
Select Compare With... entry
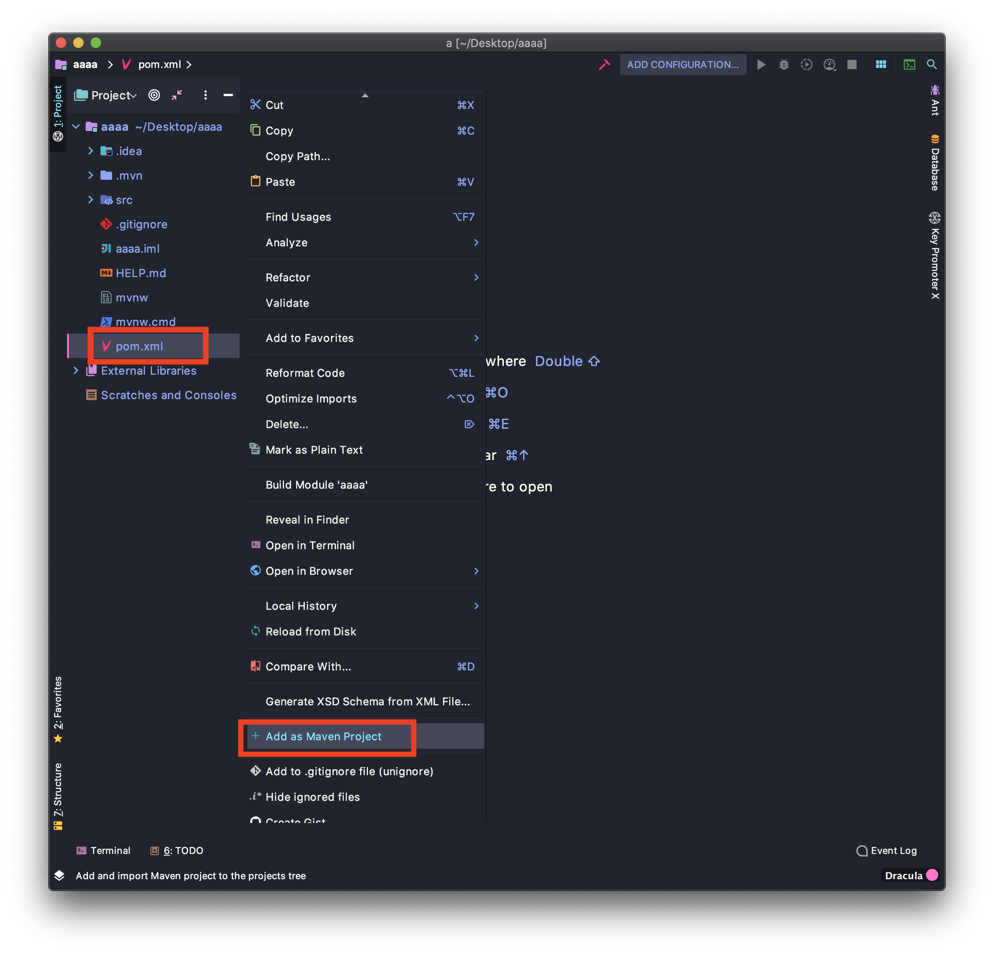[365, 667]
